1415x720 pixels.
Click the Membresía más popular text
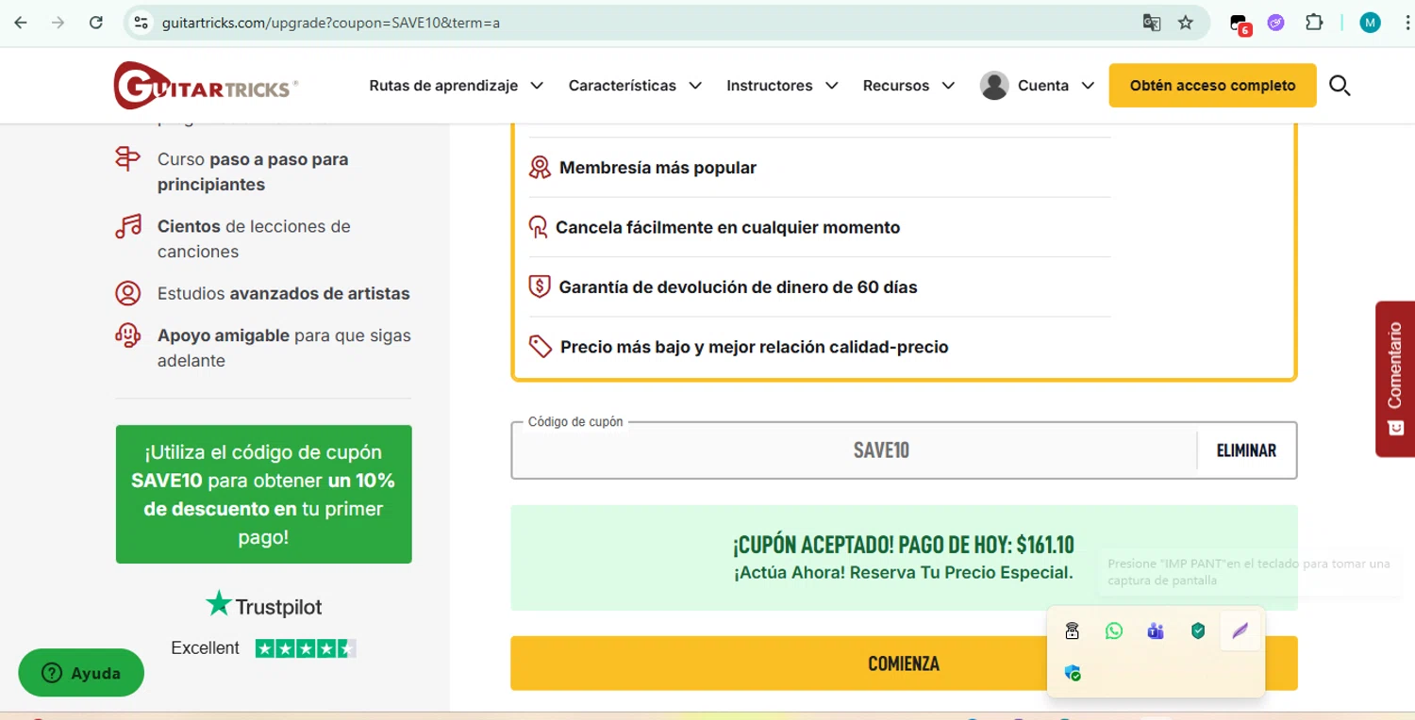[658, 168]
